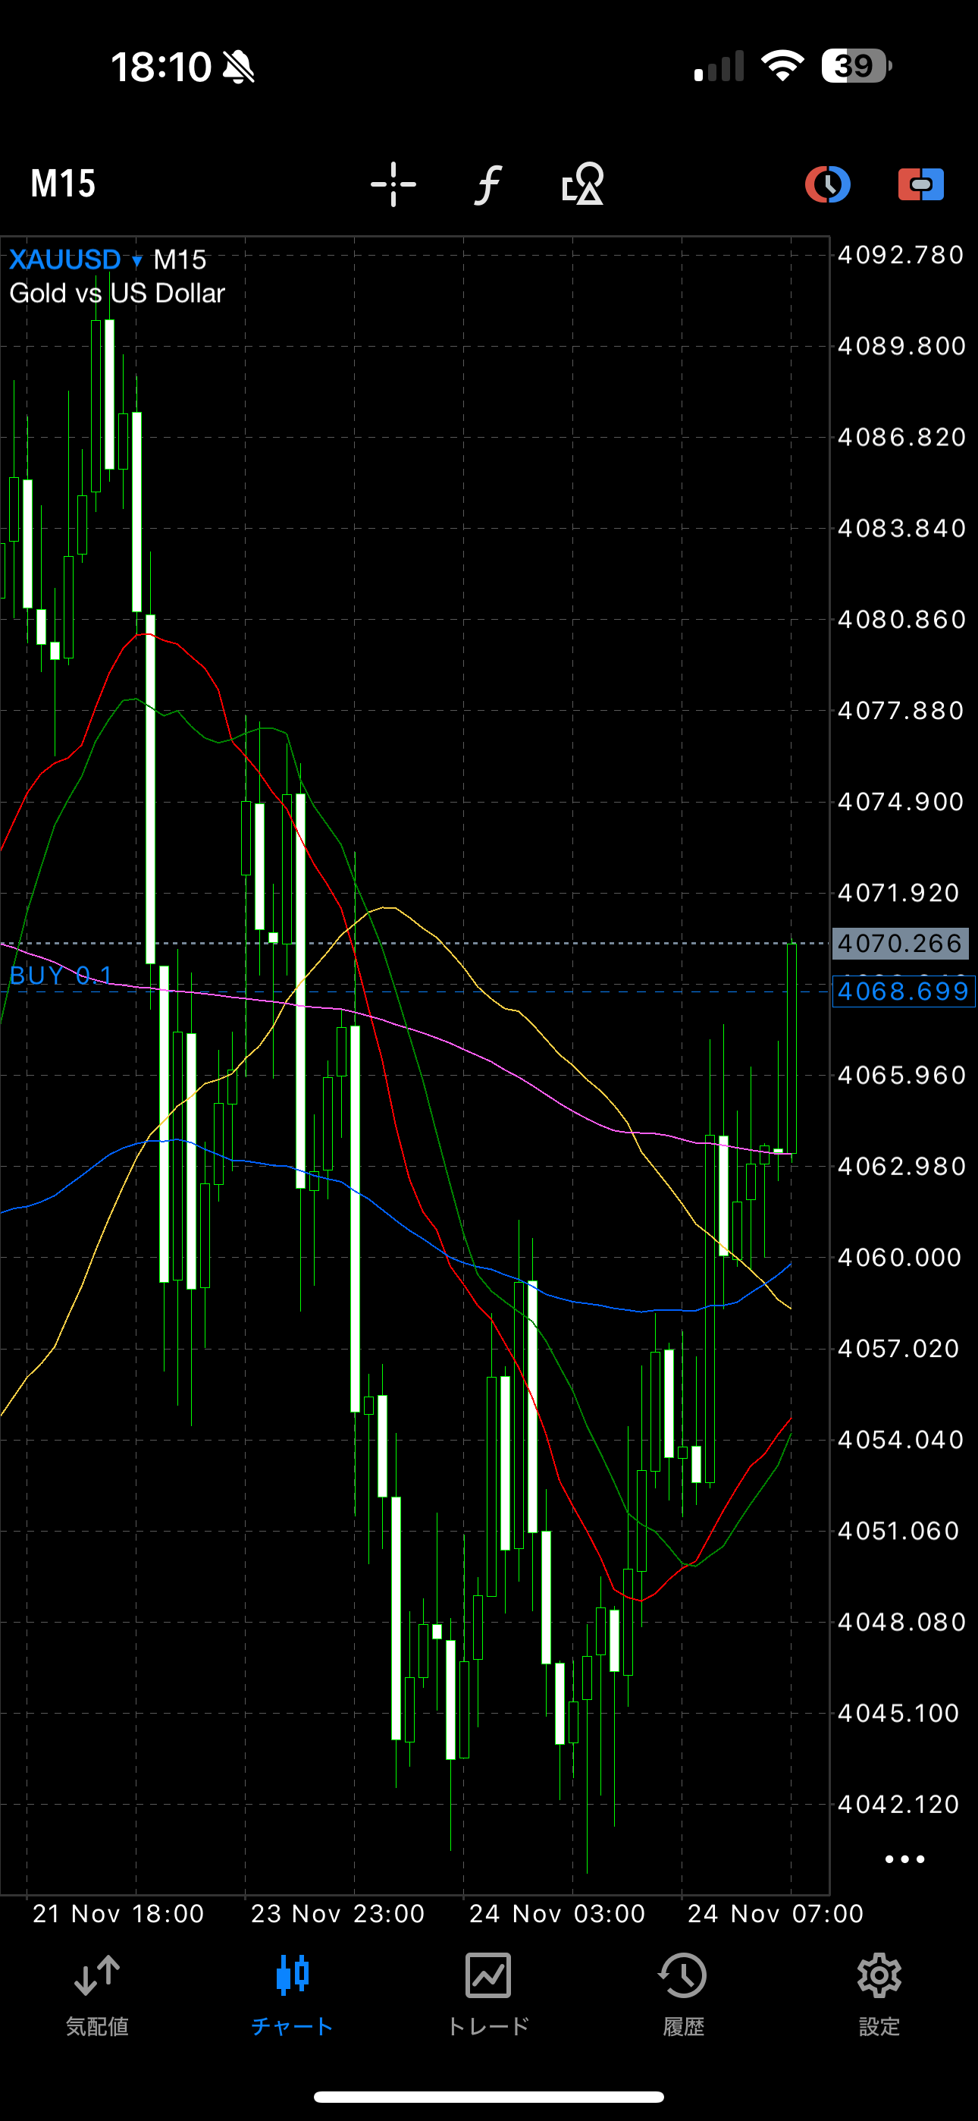Go to the トレード trade tab
The image size is (978, 2121).
pyautogui.click(x=488, y=1994)
